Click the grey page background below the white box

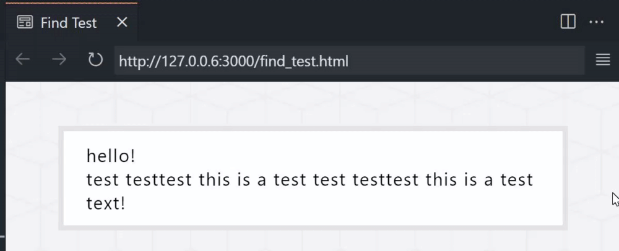pyautogui.click(x=312, y=241)
